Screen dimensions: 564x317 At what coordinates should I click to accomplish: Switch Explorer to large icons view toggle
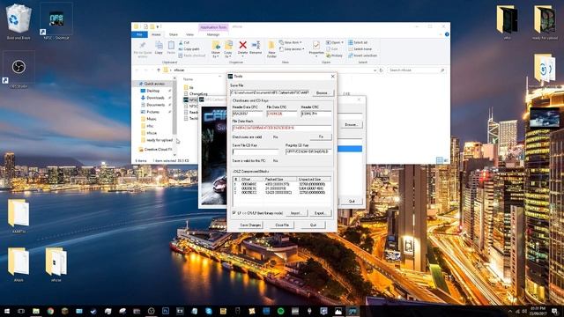[446, 160]
